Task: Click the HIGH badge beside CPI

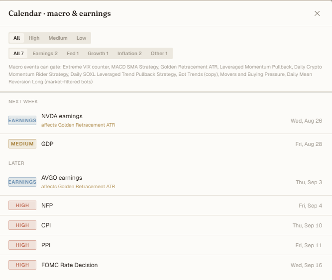Action: pyautogui.click(x=22, y=225)
